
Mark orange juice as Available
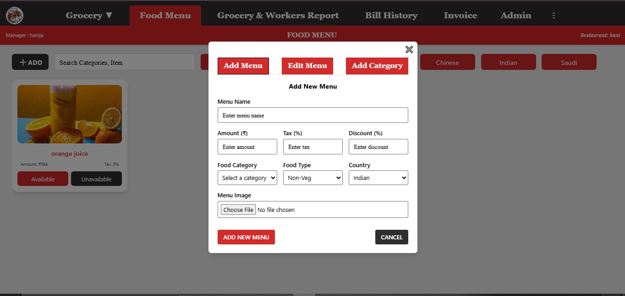coord(43,179)
